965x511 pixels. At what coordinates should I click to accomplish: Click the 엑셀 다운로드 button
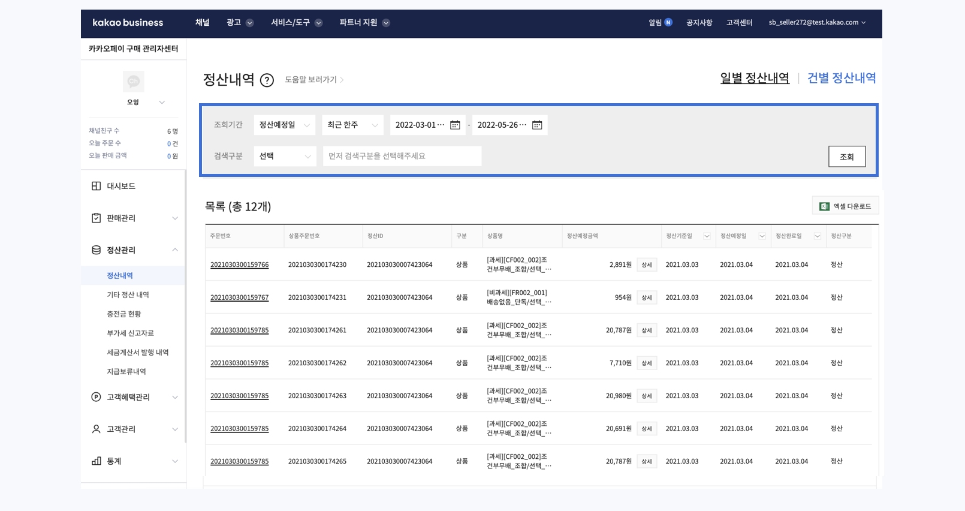click(845, 206)
